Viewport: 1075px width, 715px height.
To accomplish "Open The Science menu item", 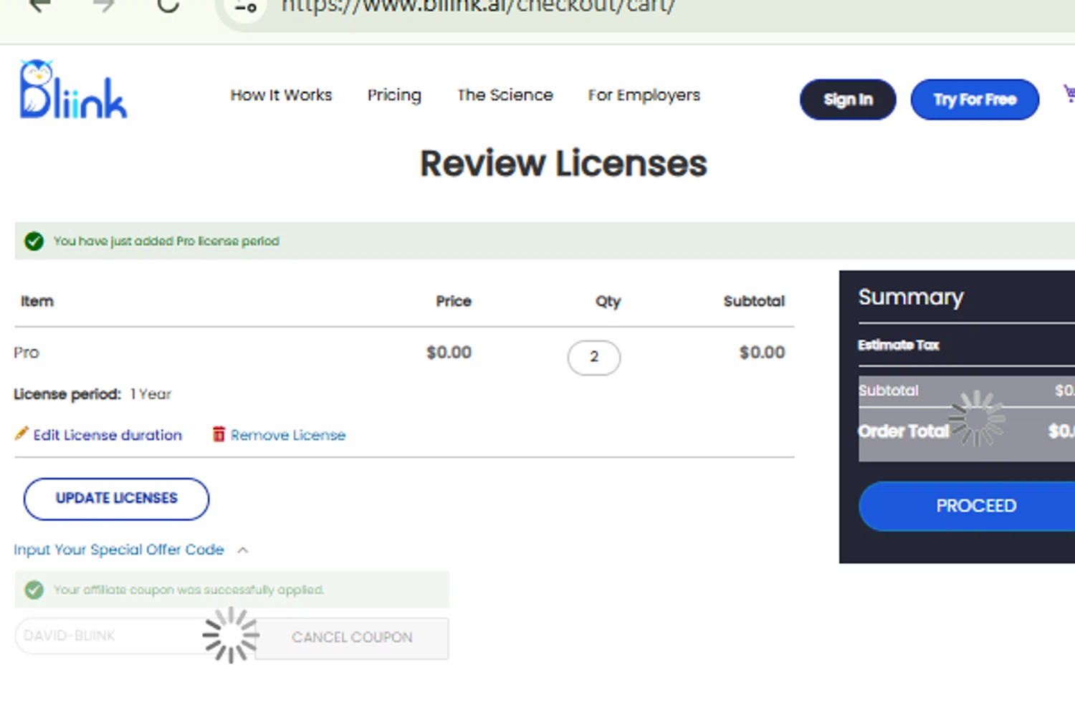I will (505, 95).
